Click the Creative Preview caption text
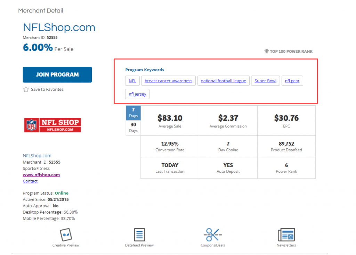Viewport: 356px width, 255px height. click(66, 245)
